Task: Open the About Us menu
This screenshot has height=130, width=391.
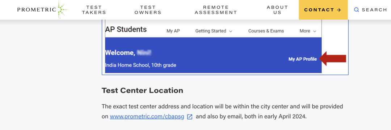Action: pos(277,10)
